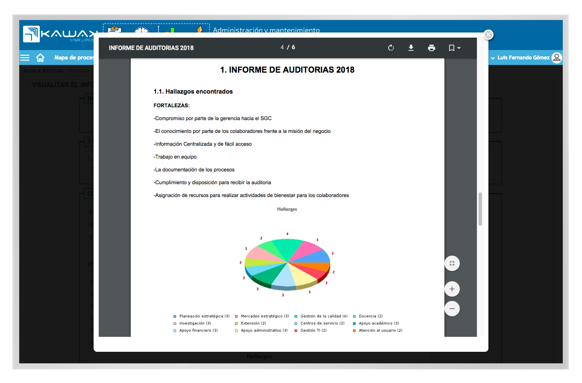This screenshot has height=383, width=582.
Task: Click the Docencia (2) legend entry
Action: (x=368, y=316)
